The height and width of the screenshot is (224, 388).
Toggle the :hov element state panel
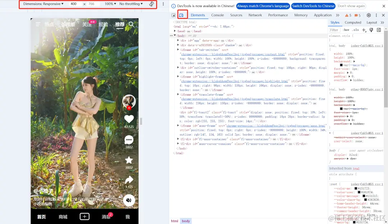tap(346, 30)
